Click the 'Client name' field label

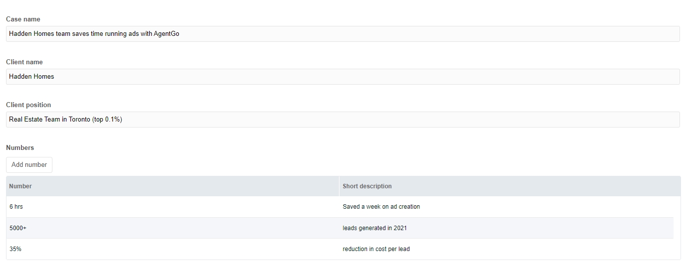click(24, 62)
